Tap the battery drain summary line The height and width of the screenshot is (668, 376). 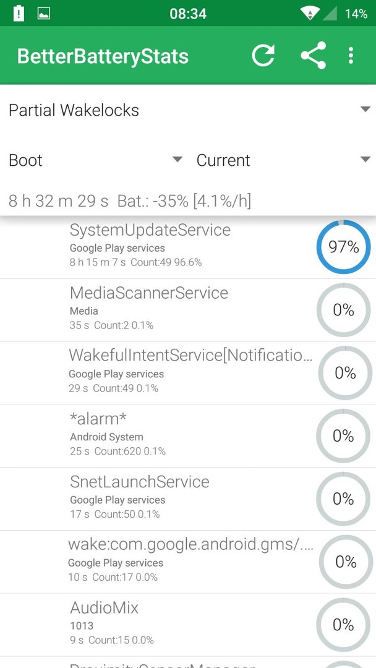(x=130, y=201)
